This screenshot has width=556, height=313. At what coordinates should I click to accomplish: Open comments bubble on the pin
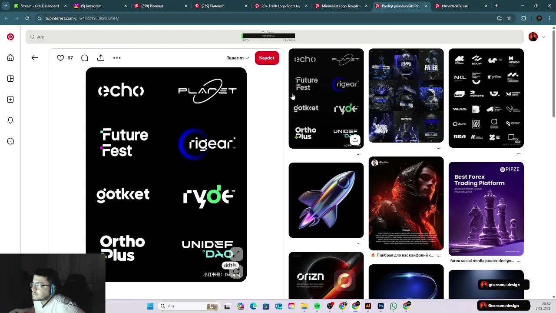pos(85,58)
